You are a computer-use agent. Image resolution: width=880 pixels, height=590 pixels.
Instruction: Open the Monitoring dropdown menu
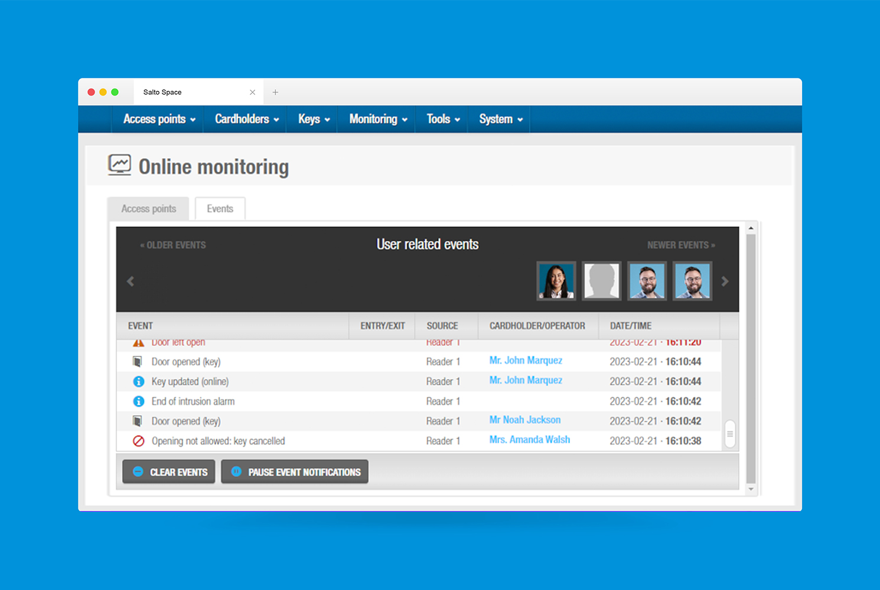click(378, 119)
